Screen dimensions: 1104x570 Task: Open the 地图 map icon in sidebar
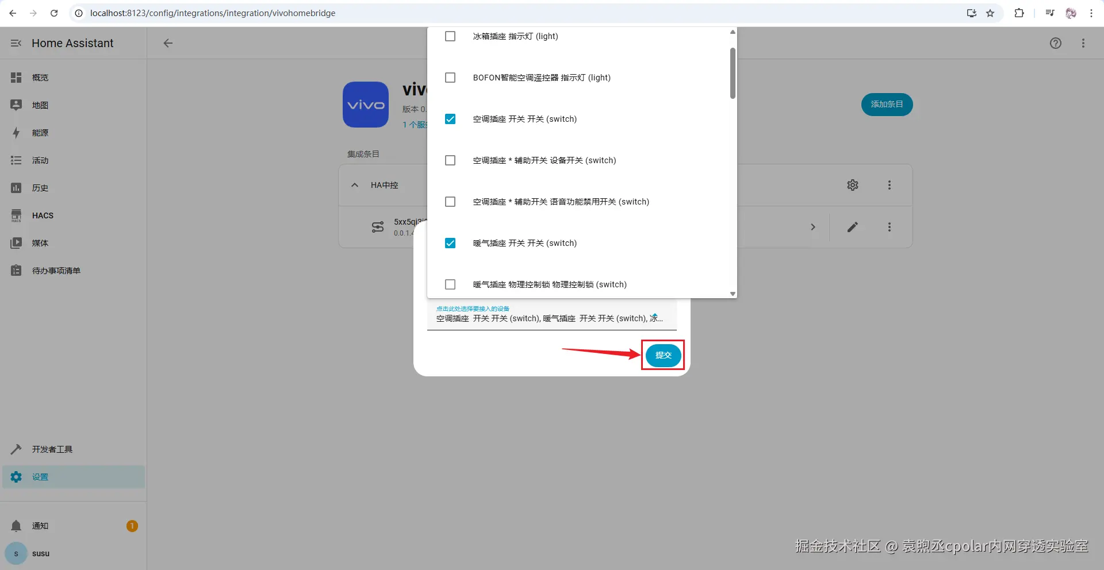(x=16, y=105)
